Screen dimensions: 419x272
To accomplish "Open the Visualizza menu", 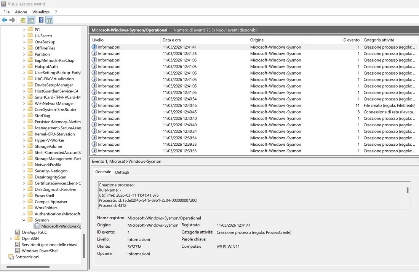I will coord(40,12).
